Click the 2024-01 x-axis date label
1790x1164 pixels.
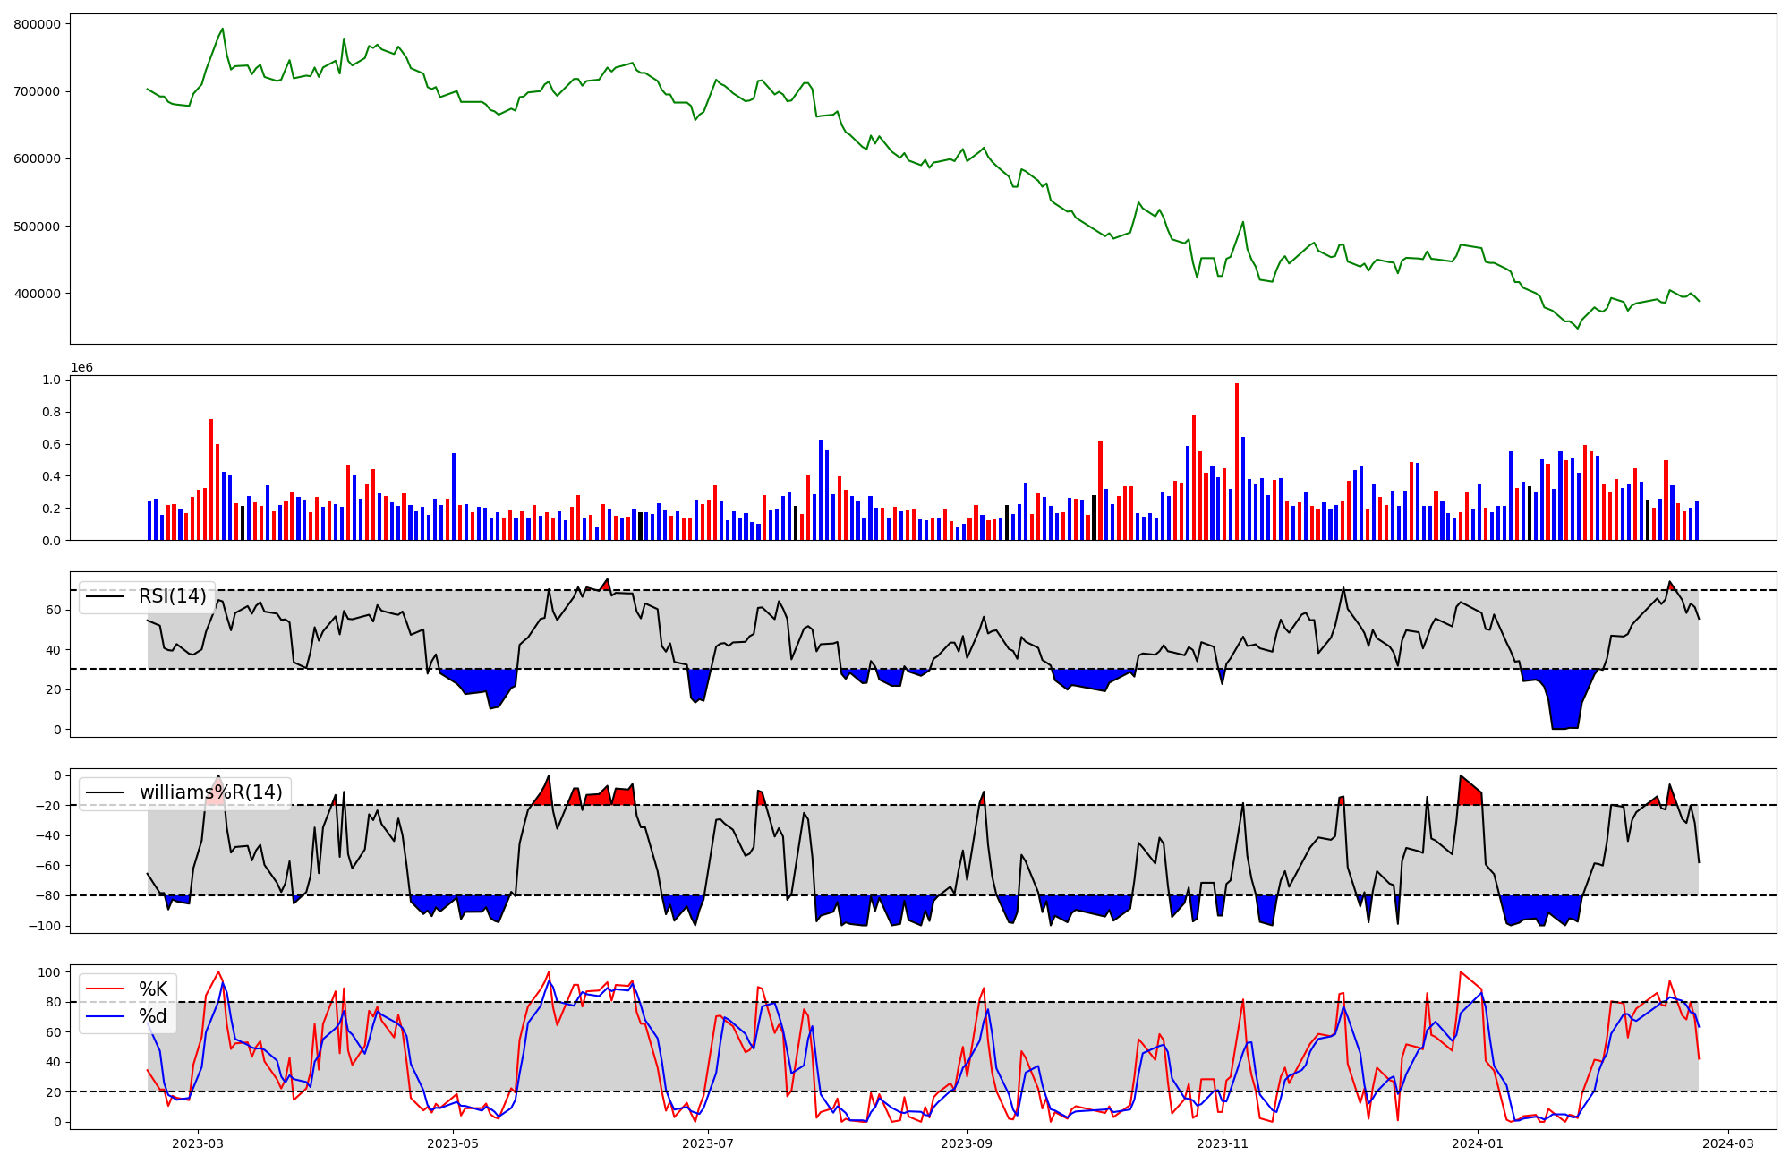click(x=1478, y=1143)
